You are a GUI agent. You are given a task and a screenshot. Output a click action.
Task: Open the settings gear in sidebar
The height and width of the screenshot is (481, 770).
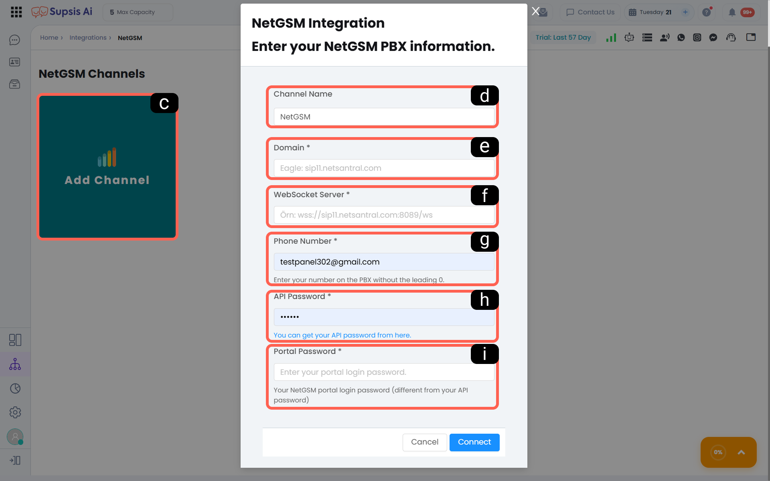[15, 412]
